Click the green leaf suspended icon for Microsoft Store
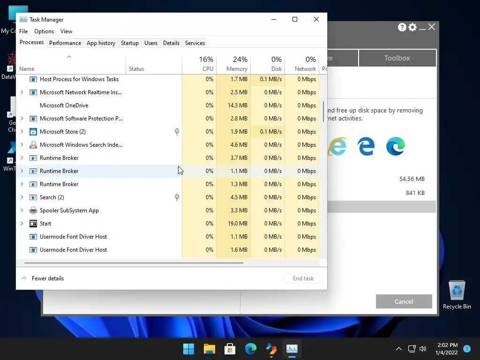The image size is (480, 360). (x=177, y=132)
